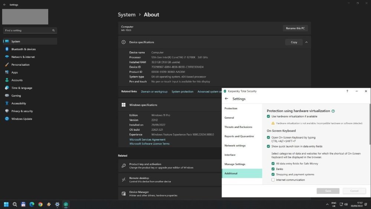Launch Google Chrome from the taskbar
371x209 pixels.
click(40, 204)
